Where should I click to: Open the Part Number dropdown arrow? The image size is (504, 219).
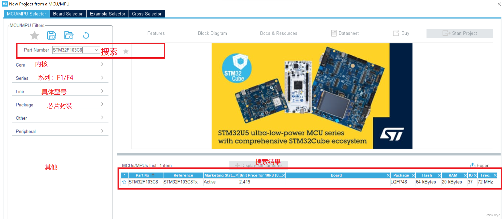(96, 50)
